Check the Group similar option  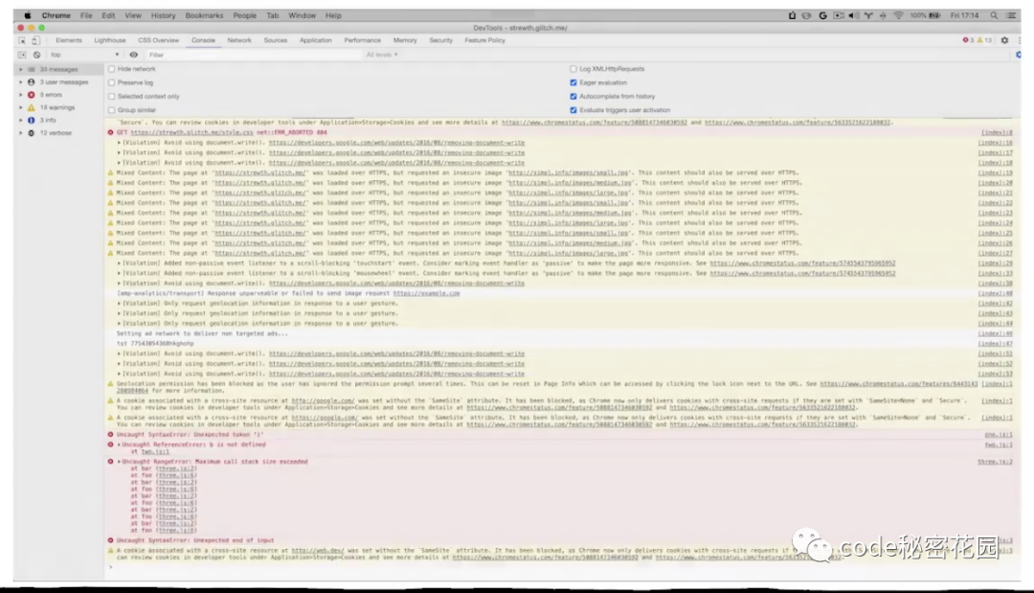coord(111,110)
